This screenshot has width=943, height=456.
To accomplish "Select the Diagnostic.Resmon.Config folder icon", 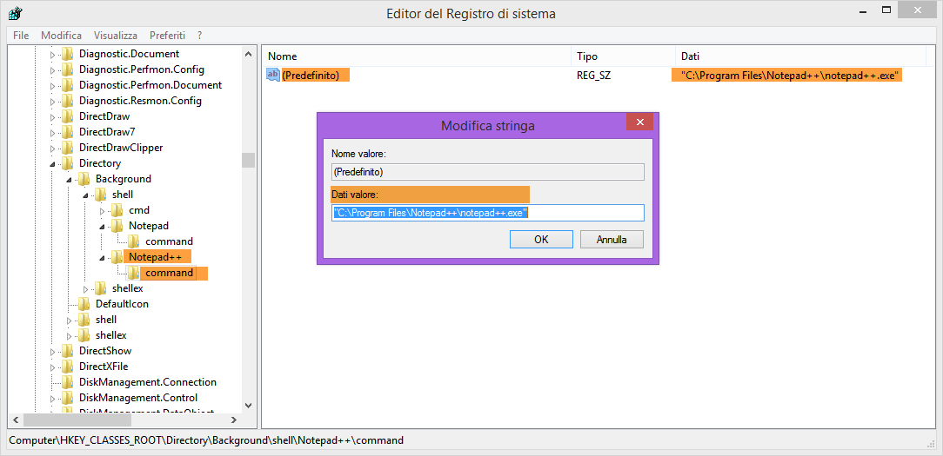I will (x=67, y=101).
